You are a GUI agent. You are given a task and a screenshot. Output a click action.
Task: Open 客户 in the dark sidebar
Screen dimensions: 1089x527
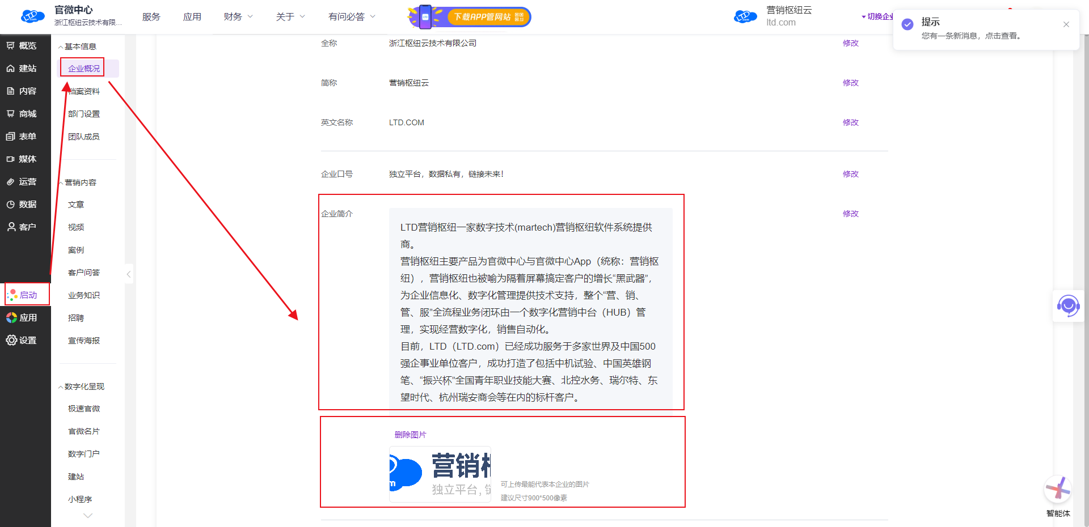click(22, 227)
